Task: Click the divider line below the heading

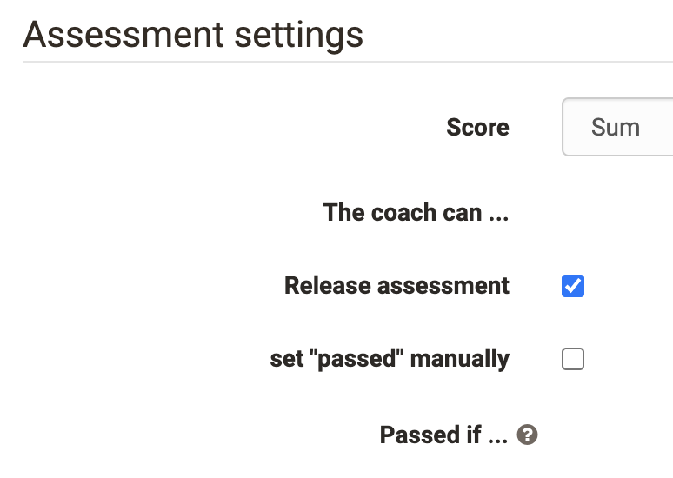Action: pyautogui.click(x=348, y=62)
